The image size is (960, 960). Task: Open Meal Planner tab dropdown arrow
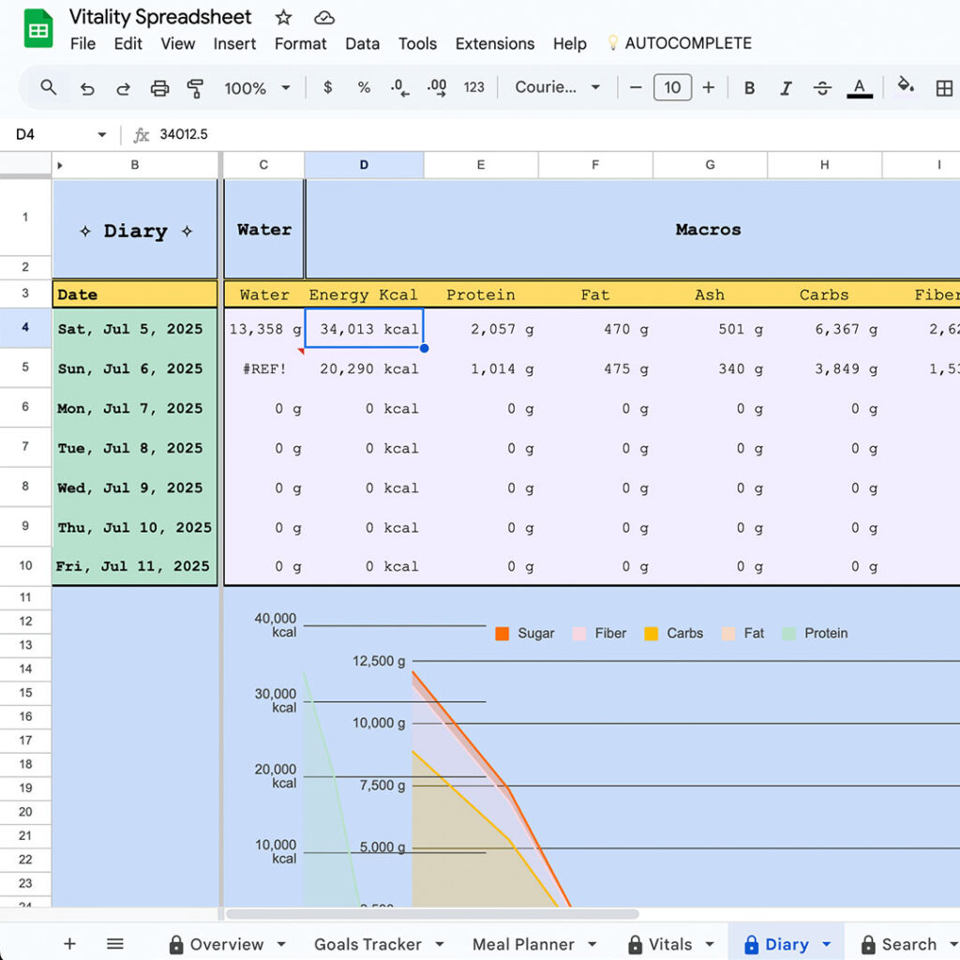coord(592,944)
